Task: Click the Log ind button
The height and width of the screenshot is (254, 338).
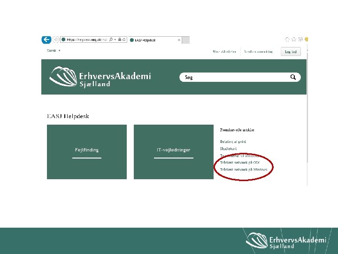Action: click(x=291, y=52)
